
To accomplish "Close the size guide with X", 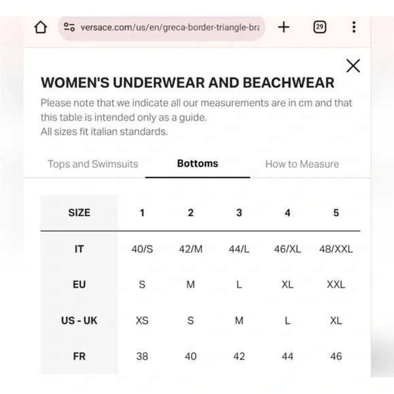I will click(353, 66).
